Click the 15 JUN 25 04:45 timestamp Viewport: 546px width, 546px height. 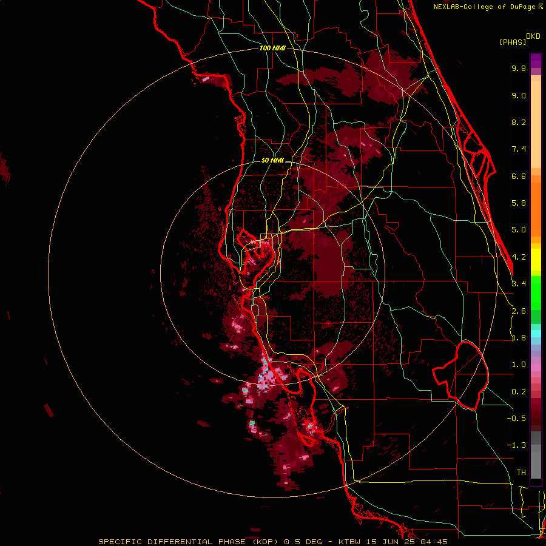[x=408, y=542]
